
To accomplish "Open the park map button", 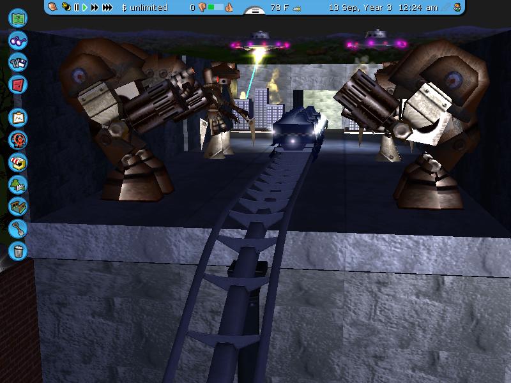I will [18, 19].
